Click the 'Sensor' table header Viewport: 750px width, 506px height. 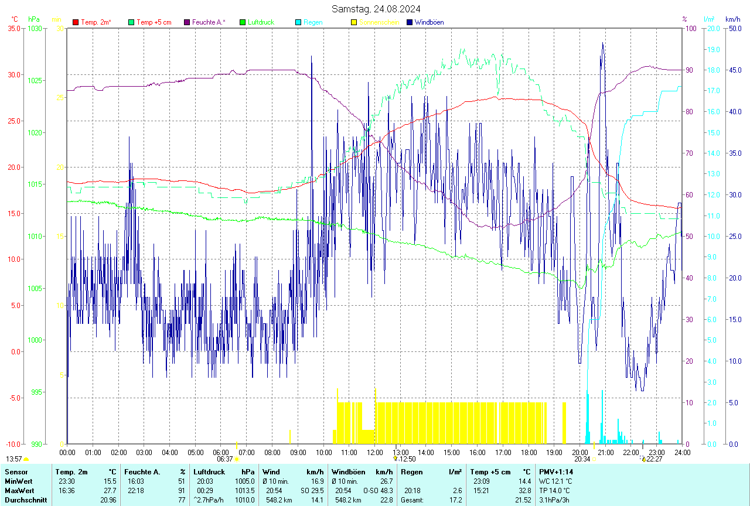point(15,471)
